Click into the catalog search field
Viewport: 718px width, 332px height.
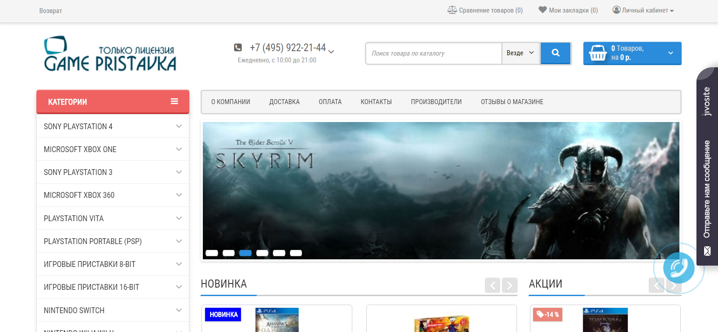[433, 53]
